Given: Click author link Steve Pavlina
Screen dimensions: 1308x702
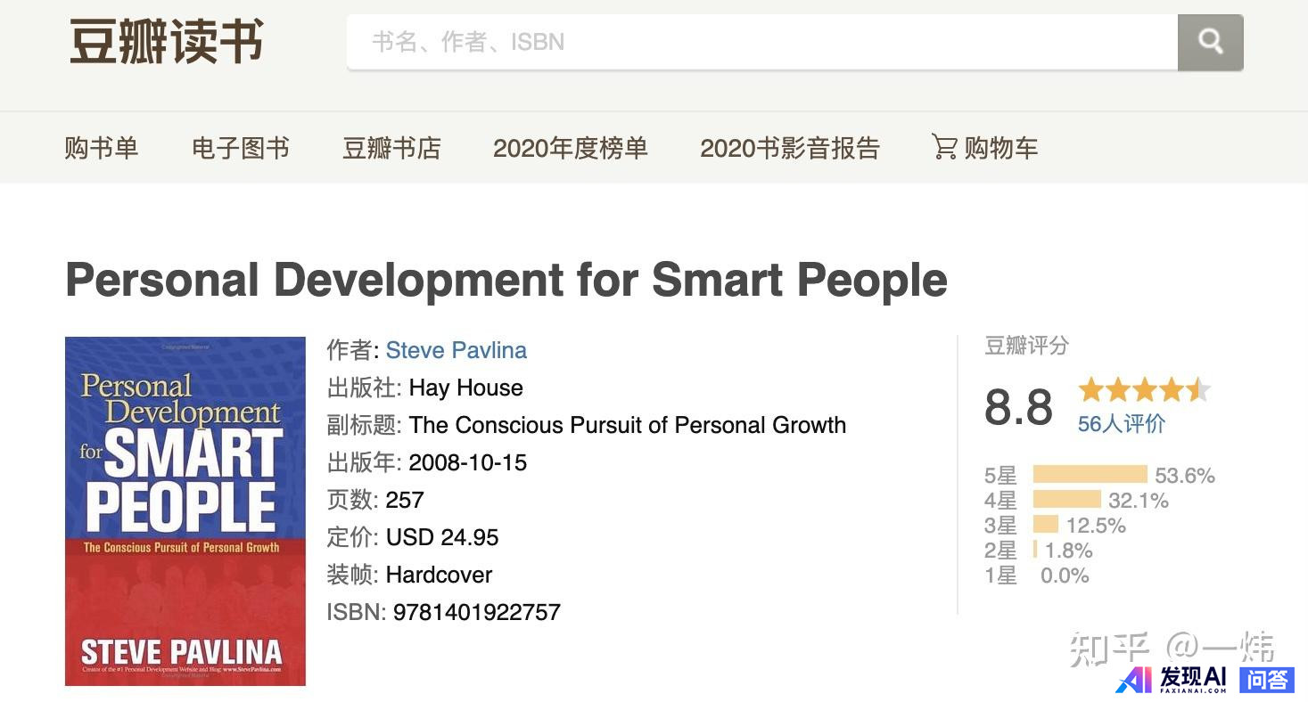Looking at the screenshot, I should (456, 350).
